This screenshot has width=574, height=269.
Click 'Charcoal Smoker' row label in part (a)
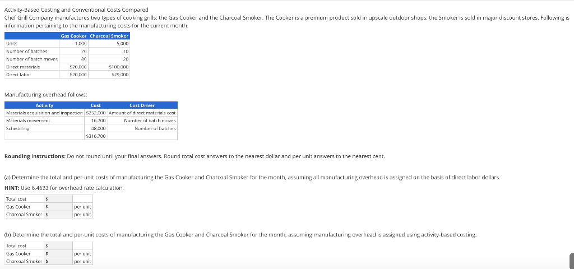coord(25,215)
